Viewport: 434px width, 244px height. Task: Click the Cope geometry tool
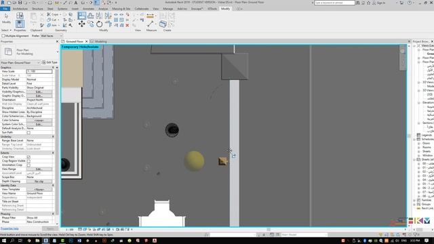(x=53, y=14)
